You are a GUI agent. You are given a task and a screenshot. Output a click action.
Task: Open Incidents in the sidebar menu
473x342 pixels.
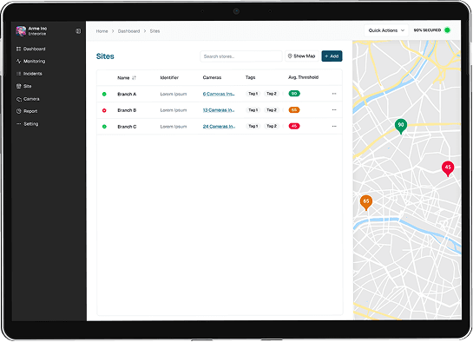(x=33, y=74)
